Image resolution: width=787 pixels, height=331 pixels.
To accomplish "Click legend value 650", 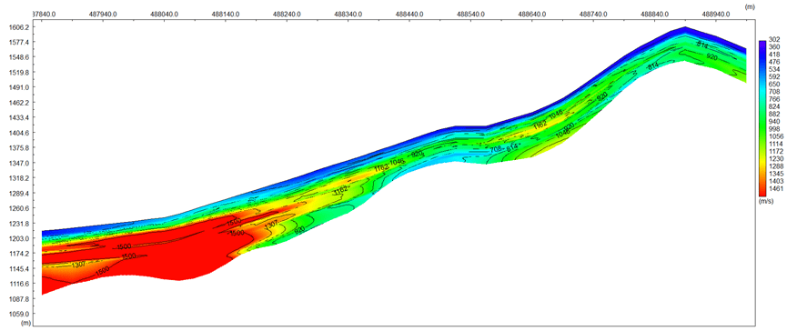I will pyautogui.click(x=774, y=85).
